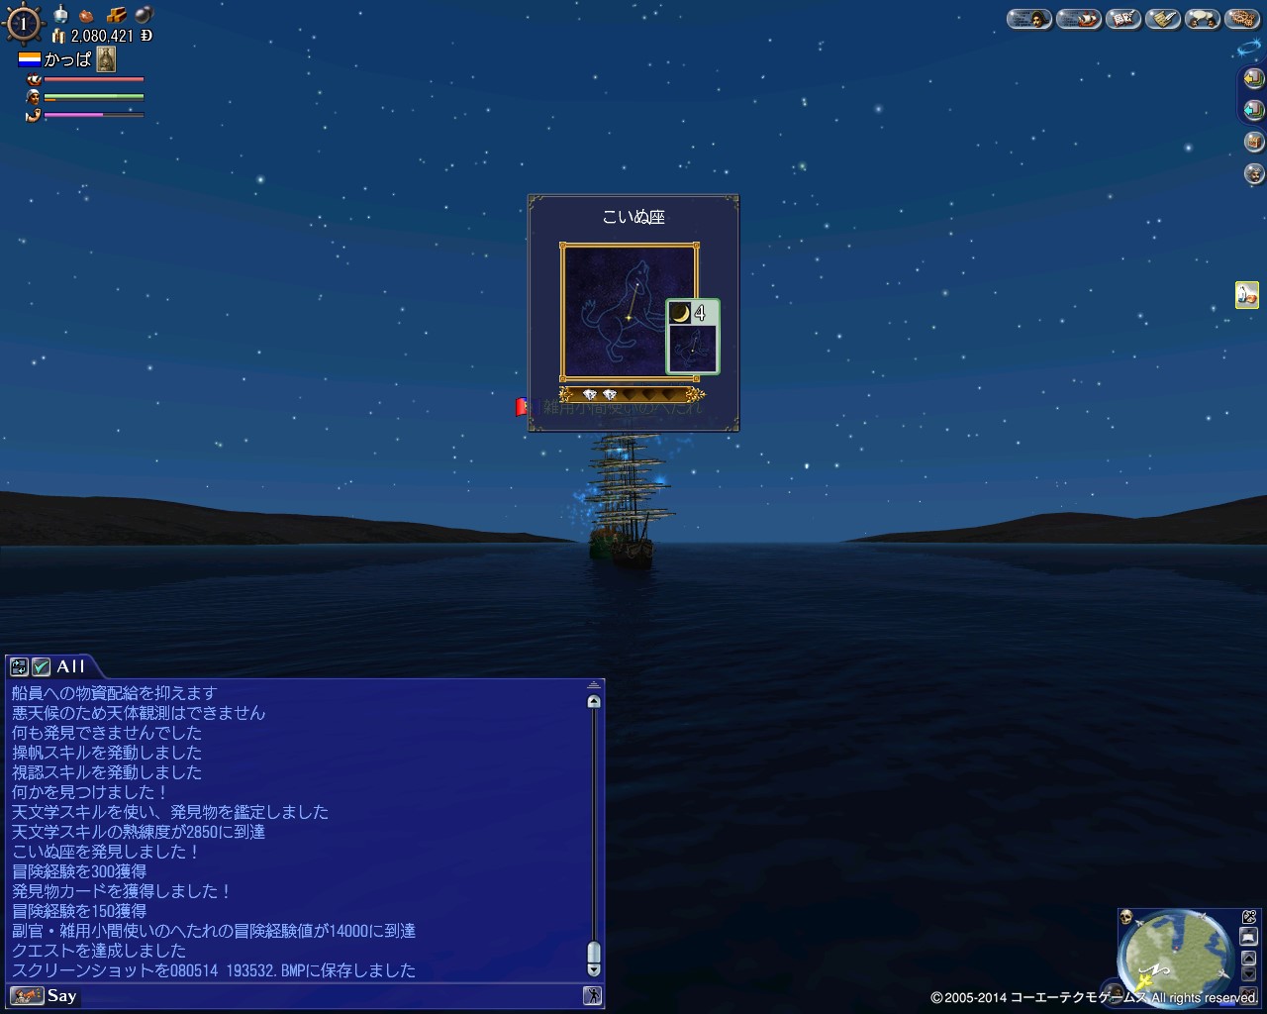Click the chat log scrollbar handle
Image resolution: width=1267 pixels, height=1014 pixels.
click(594, 957)
